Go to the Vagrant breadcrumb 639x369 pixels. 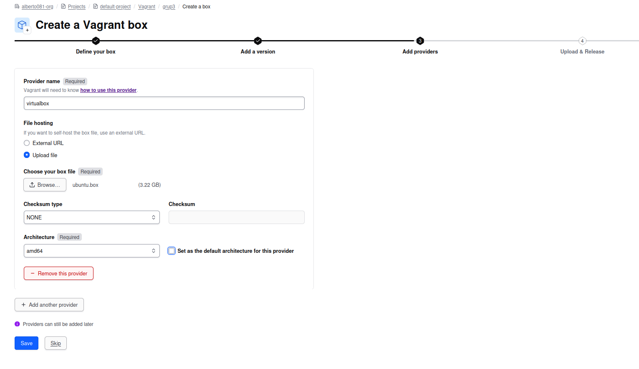pyautogui.click(x=146, y=7)
